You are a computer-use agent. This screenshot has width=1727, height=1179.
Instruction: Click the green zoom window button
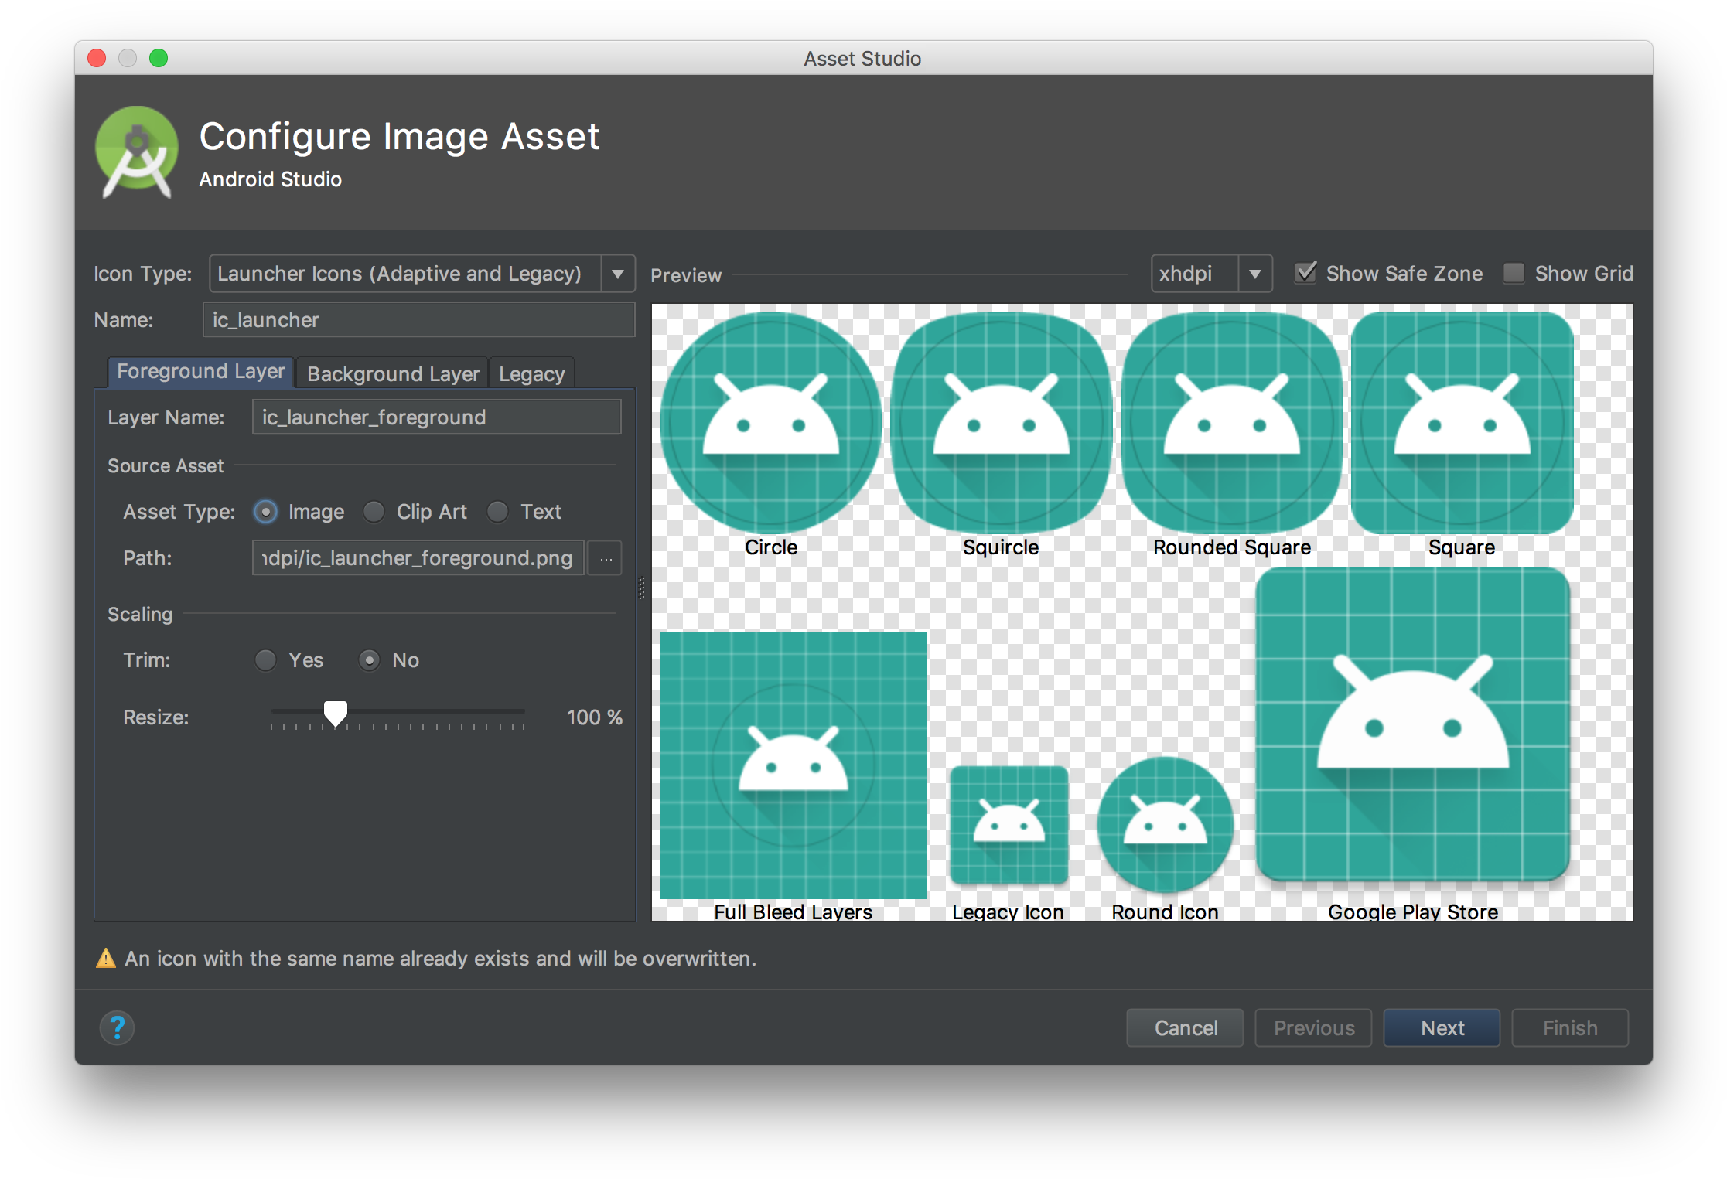159,58
